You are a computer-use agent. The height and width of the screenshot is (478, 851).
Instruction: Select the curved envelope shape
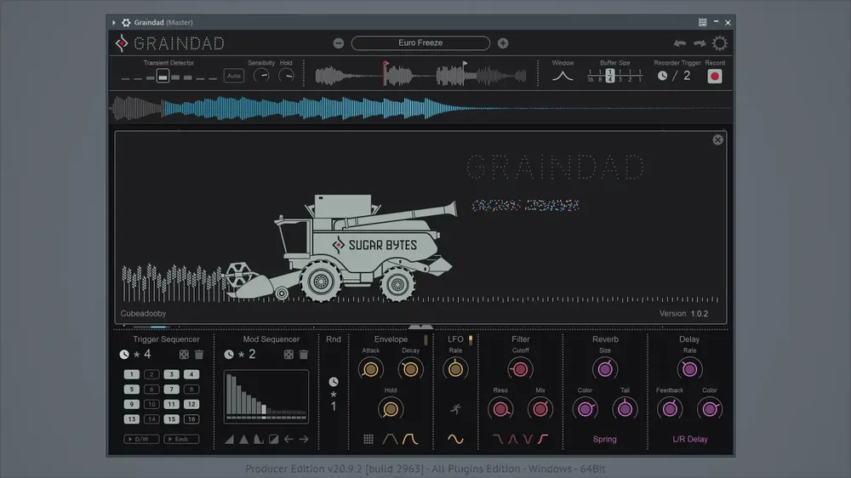[x=410, y=439]
